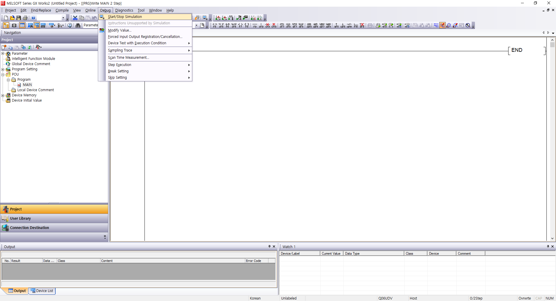The height and width of the screenshot is (301, 556).
Task: Click refresh icon in Project panel
Action: tap(30, 47)
